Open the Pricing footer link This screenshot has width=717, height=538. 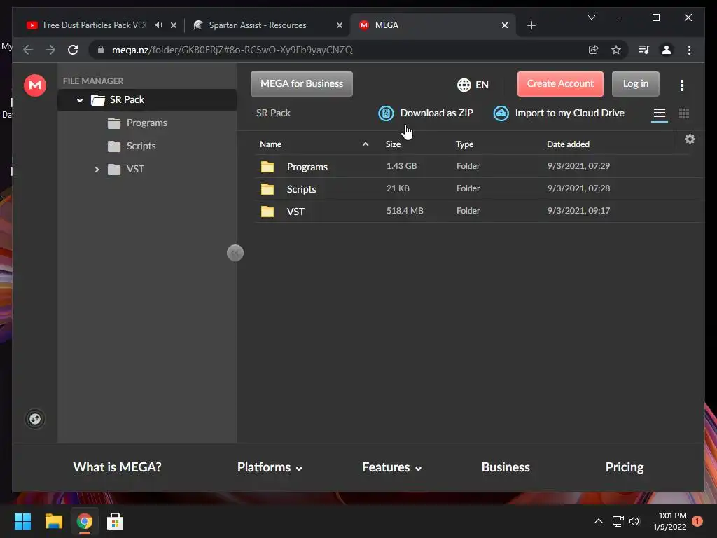click(x=624, y=467)
